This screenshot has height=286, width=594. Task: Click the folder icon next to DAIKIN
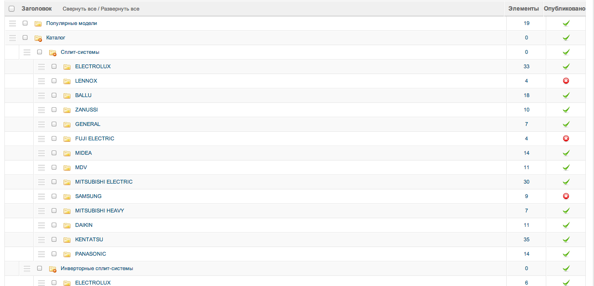coord(67,225)
